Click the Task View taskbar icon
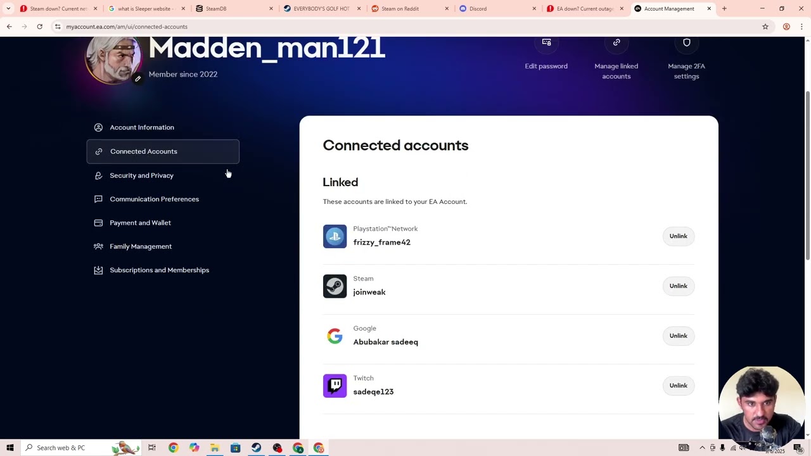811x456 pixels. [152, 448]
